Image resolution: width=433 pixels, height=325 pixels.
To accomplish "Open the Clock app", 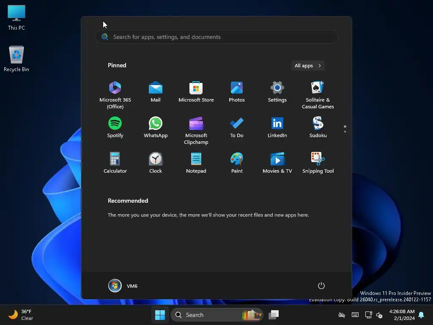I will 156,163.
